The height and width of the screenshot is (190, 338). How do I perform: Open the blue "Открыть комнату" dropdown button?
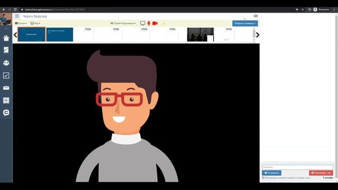245,23
